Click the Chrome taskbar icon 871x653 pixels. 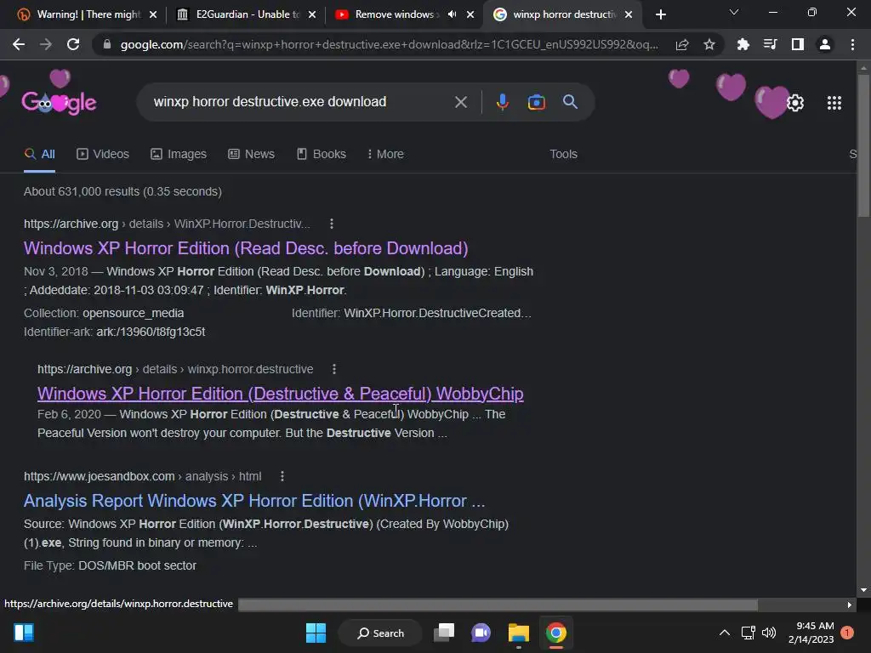[x=556, y=633]
